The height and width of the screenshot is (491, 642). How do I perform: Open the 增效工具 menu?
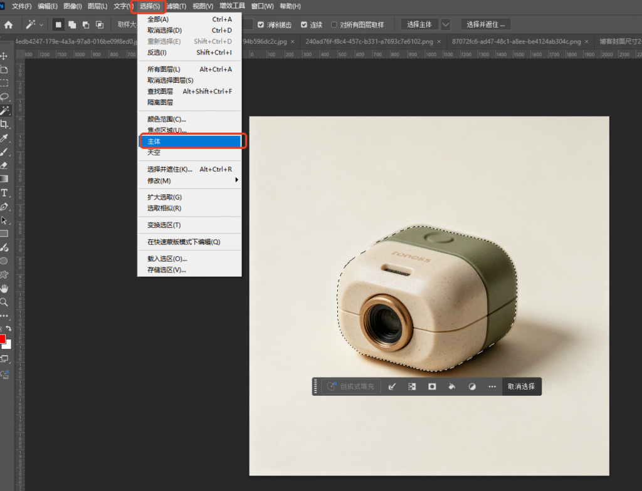(x=232, y=6)
